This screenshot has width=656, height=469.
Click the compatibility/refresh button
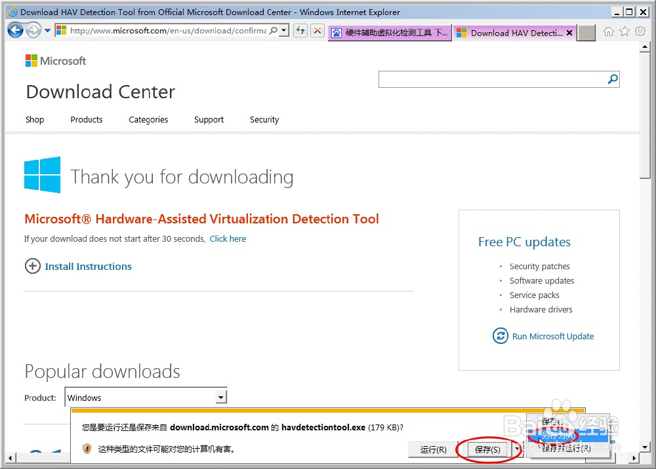(x=300, y=31)
